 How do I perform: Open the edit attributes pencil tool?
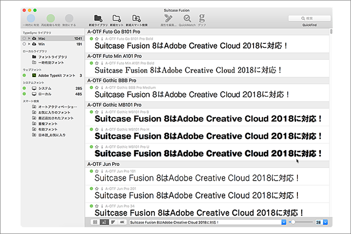pyautogui.click(x=168, y=18)
